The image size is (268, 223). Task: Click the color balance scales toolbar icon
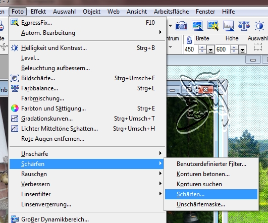pos(244,26)
